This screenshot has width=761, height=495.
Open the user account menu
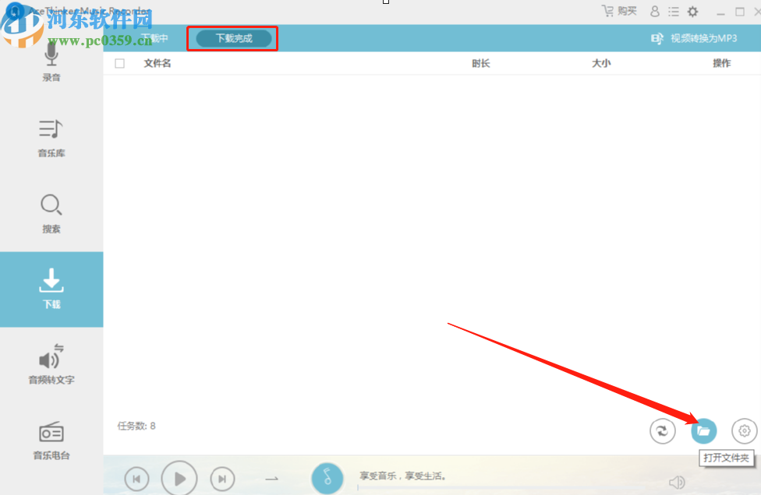pyautogui.click(x=653, y=11)
